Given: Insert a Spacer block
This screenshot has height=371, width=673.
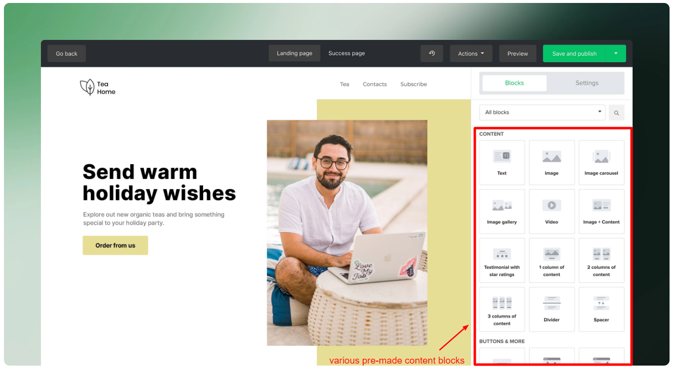Looking at the screenshot, I should point(601,309).
